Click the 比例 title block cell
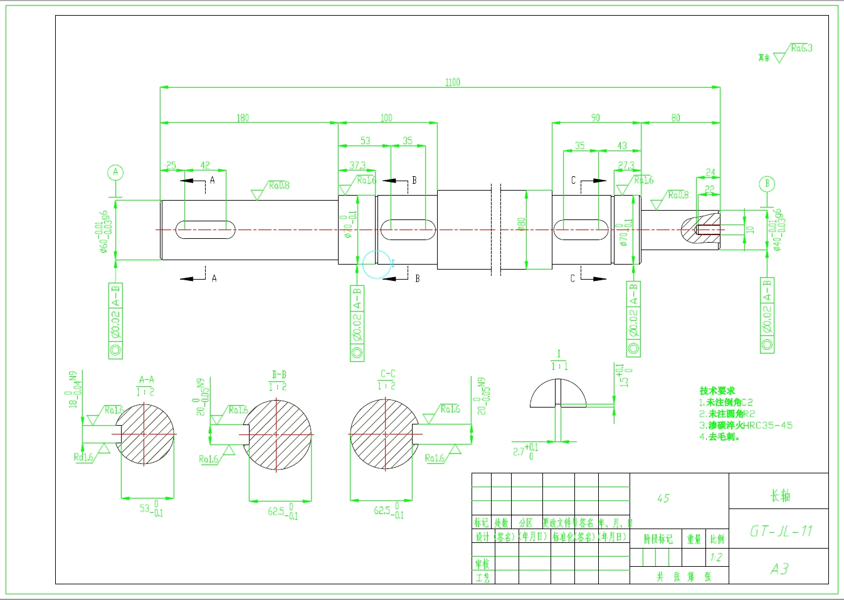Screen dimensions: 844x600 pos(717,539)
